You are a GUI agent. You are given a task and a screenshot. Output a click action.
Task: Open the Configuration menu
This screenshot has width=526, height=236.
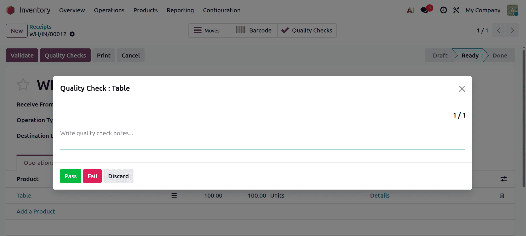click(222, 10)
